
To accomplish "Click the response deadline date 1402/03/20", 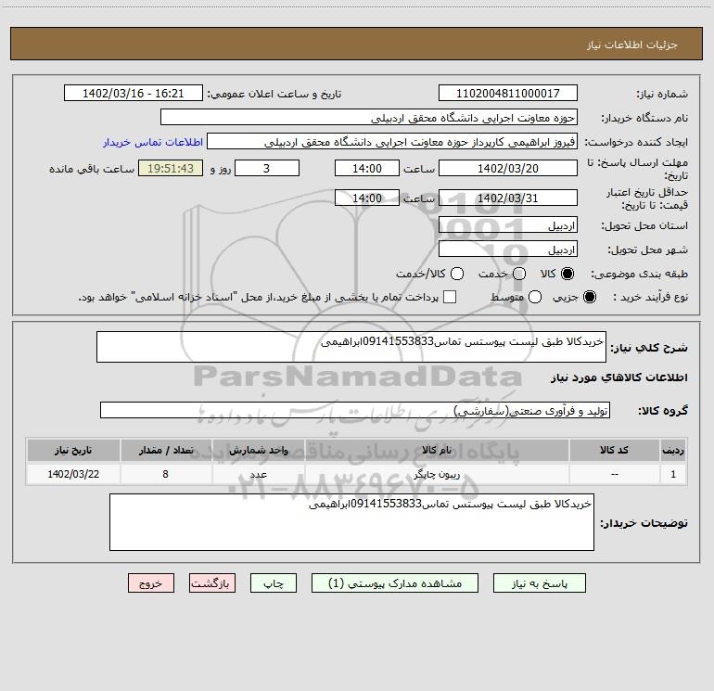I will point(508,168).
